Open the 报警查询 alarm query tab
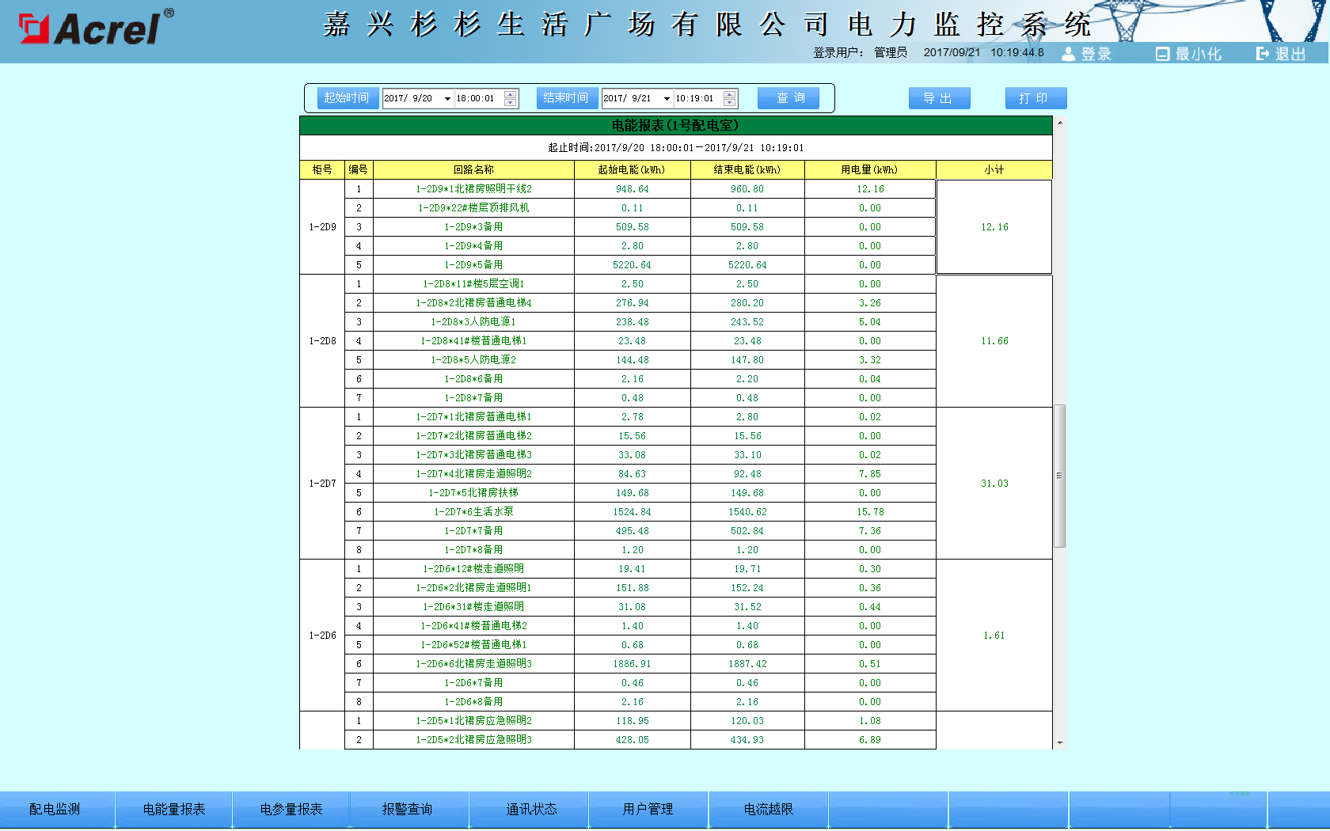This screenshot has width=1330, height=831. 408,809
